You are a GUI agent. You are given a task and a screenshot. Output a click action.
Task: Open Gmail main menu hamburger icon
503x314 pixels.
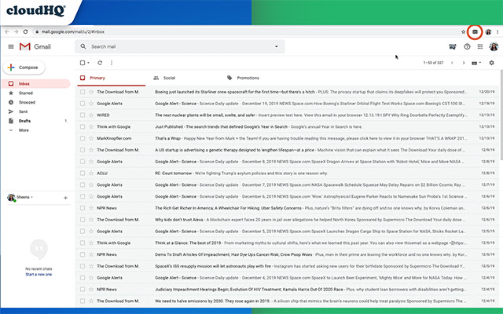tap(11, 47)
